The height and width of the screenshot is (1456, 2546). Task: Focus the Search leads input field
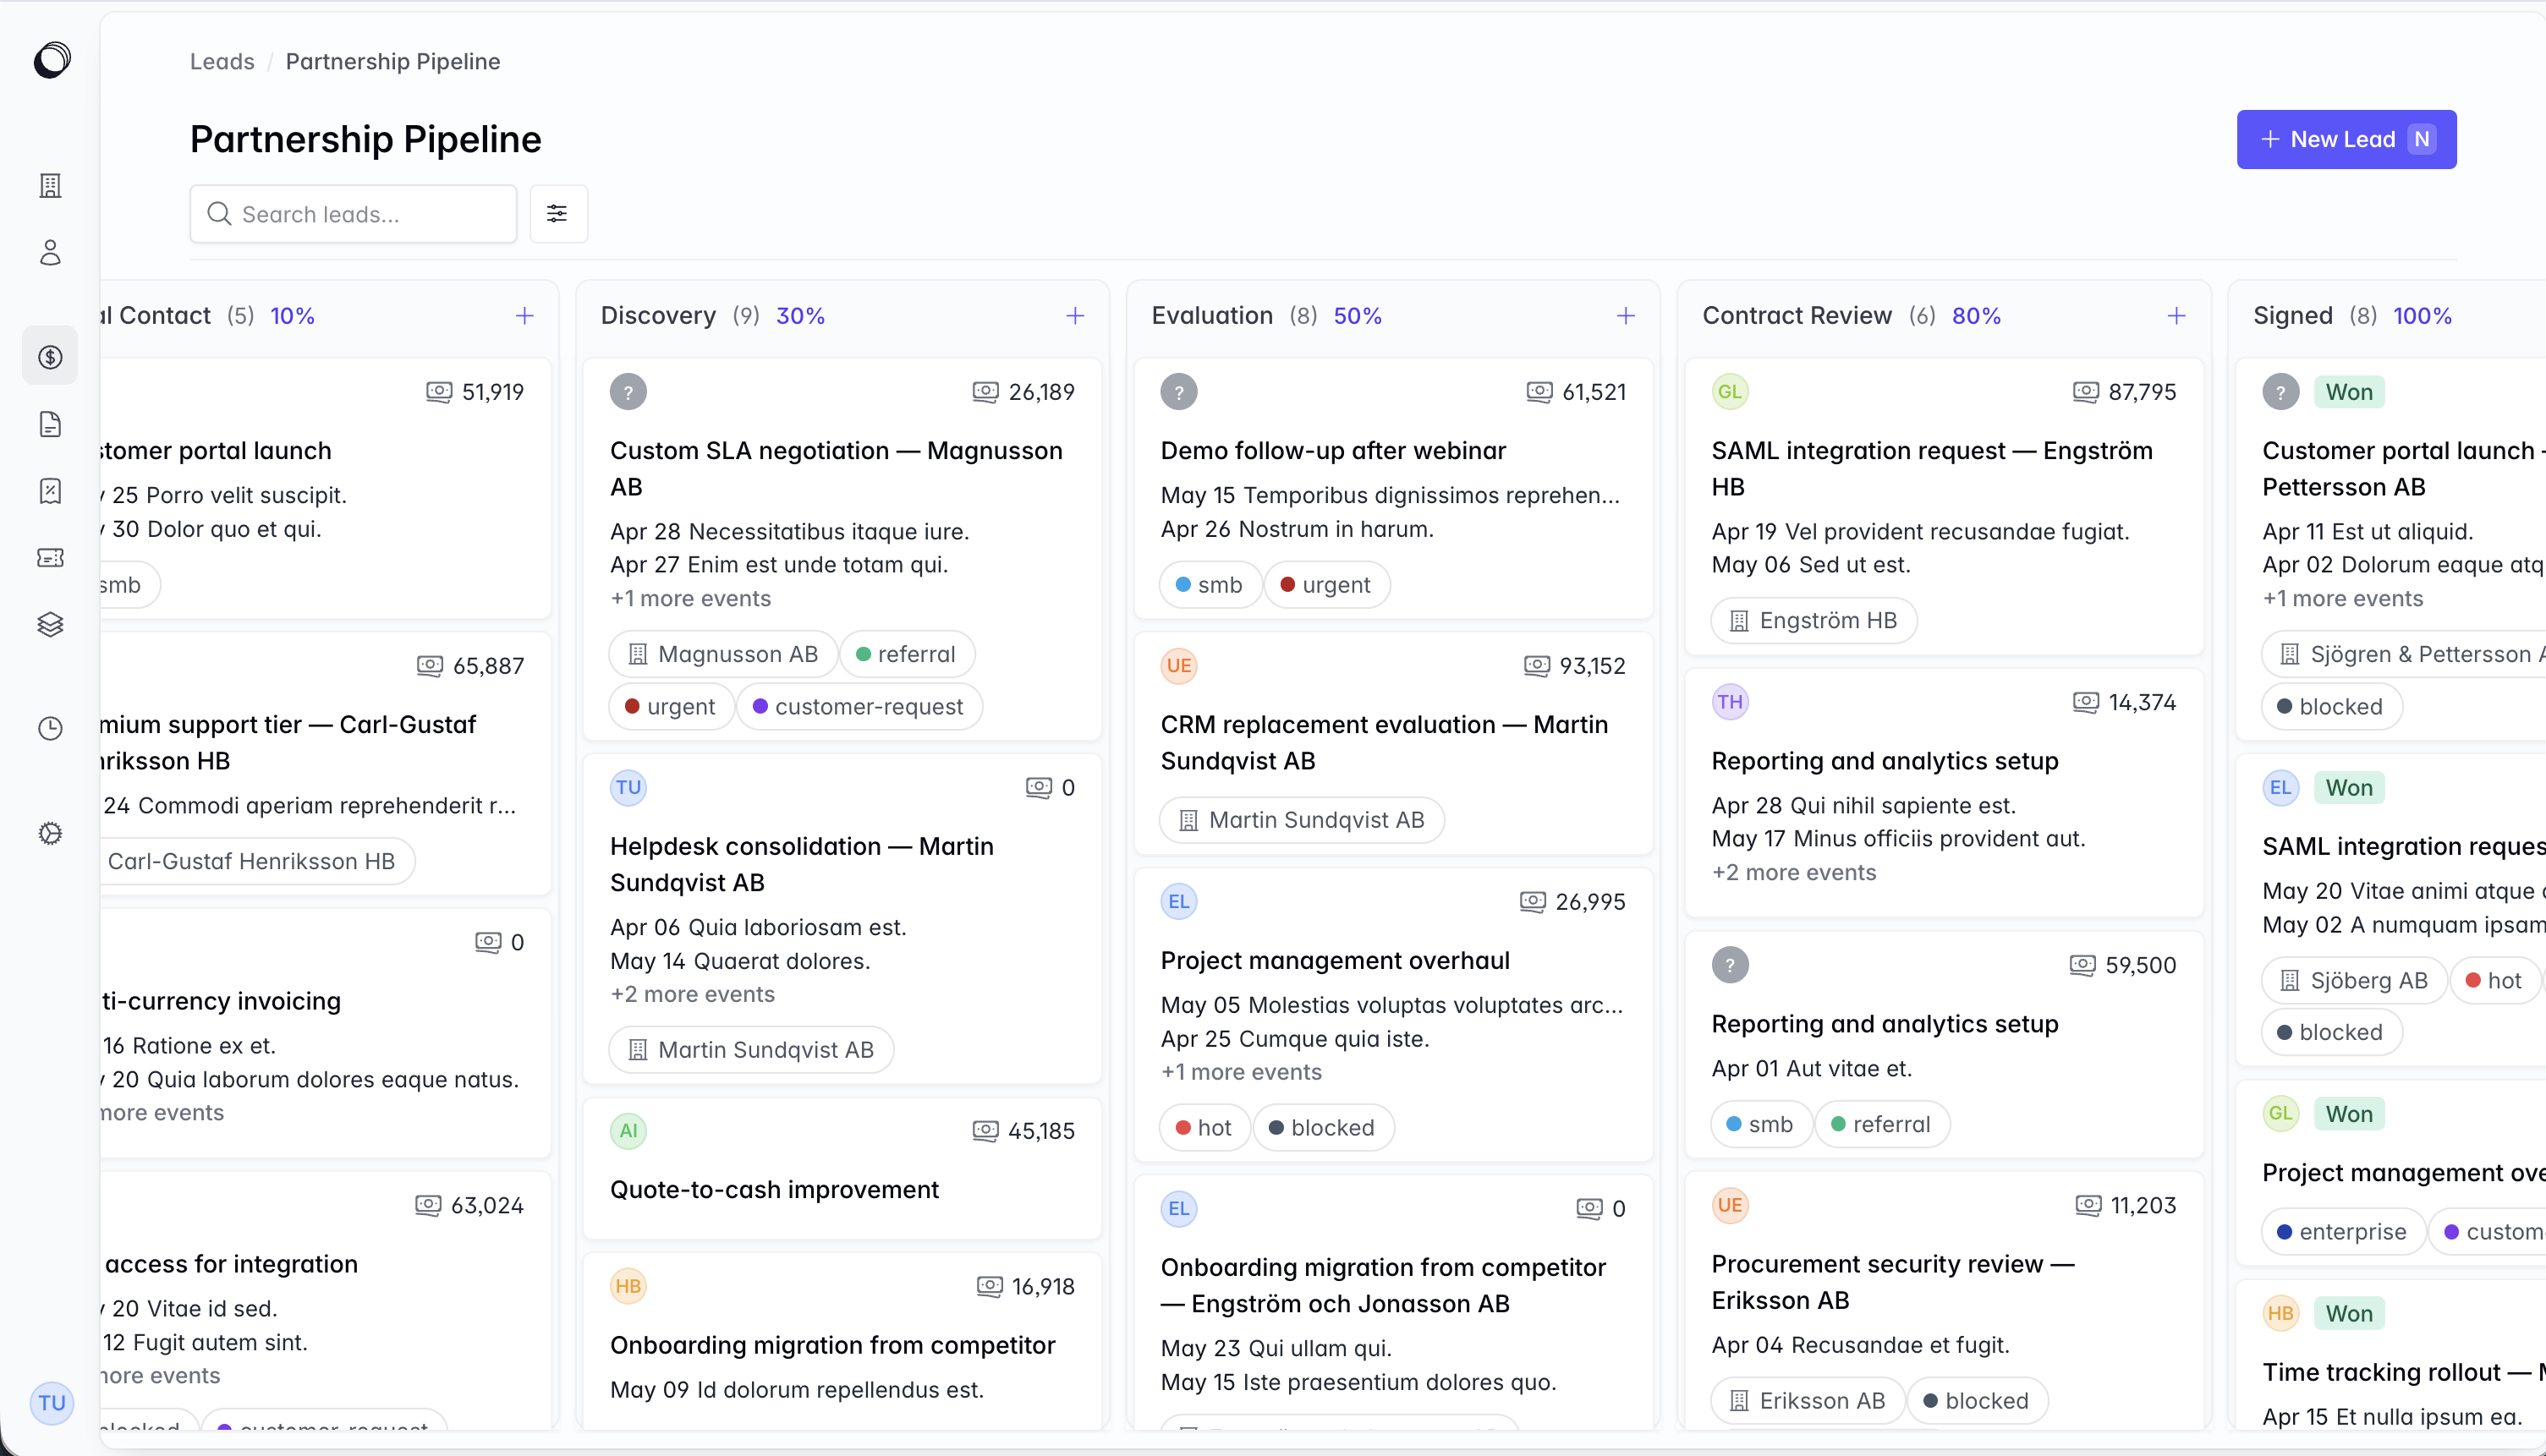coord(353,213)
